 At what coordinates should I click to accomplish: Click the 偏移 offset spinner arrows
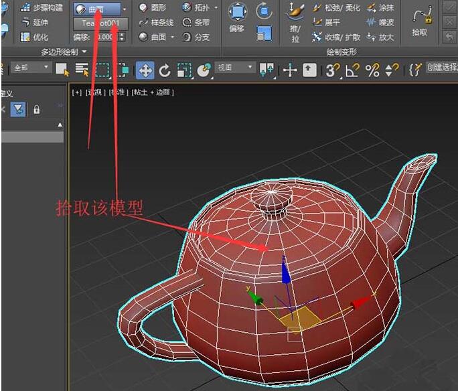(x=121, y=37)
